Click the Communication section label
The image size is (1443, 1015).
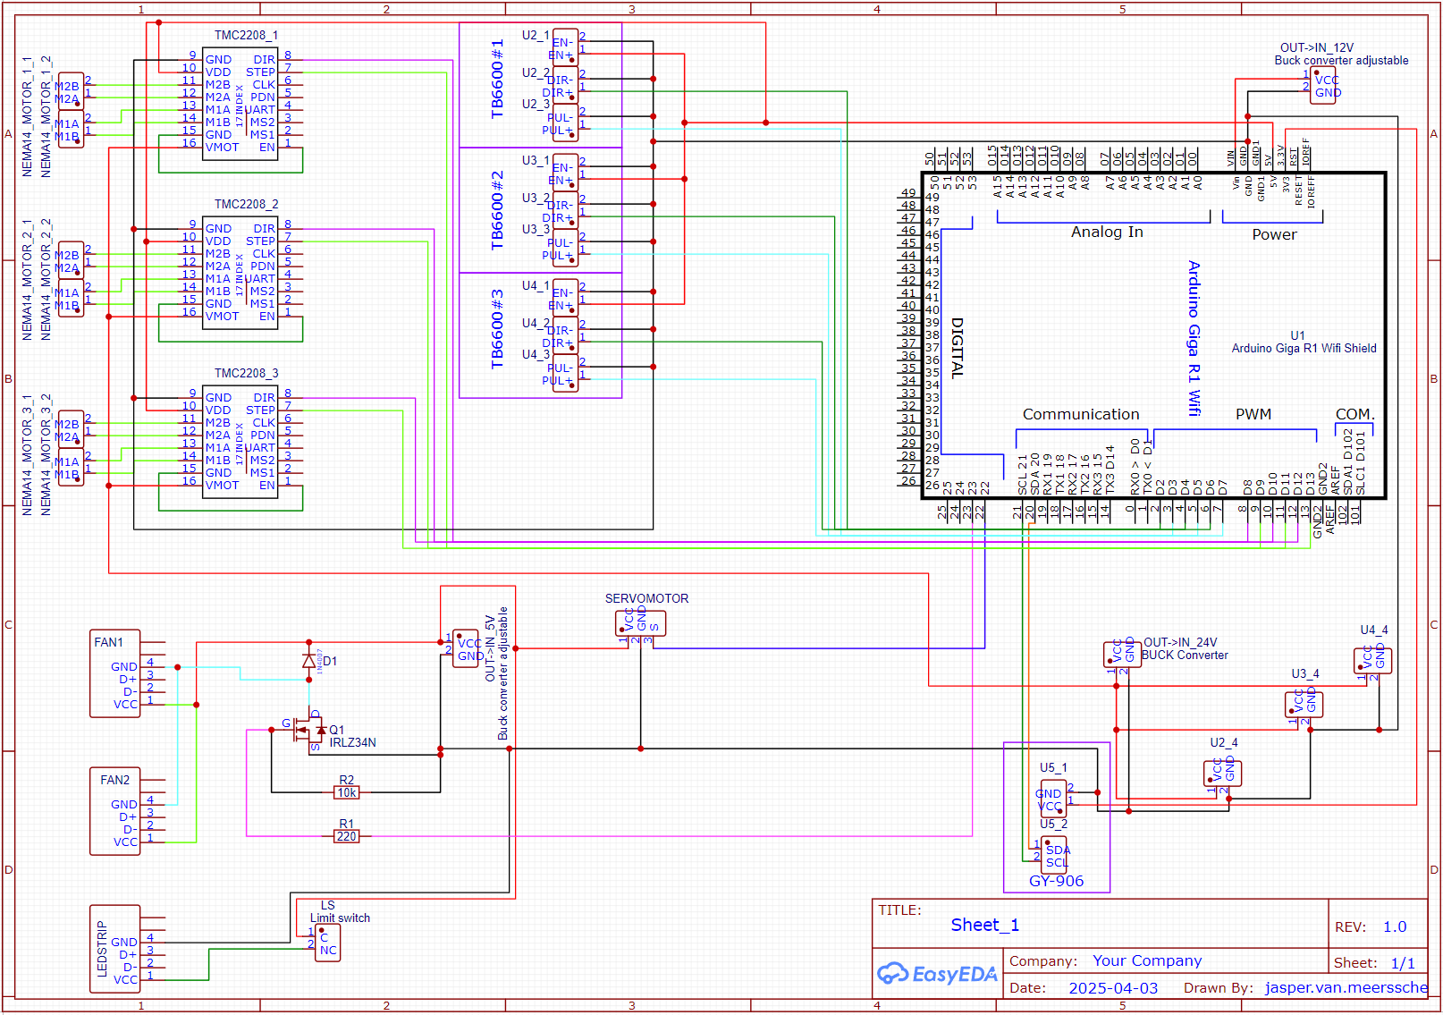tap(1081, 414)
